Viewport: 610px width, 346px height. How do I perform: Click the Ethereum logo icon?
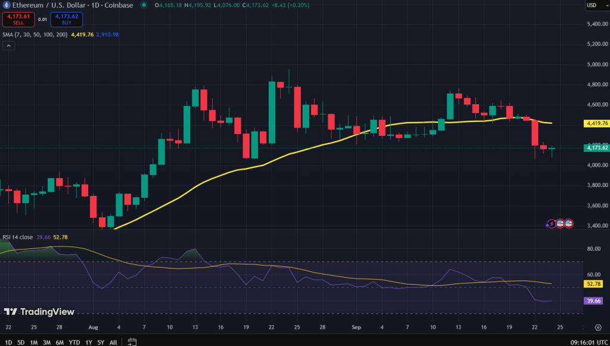pyautogui.click(x=5, y=5)
